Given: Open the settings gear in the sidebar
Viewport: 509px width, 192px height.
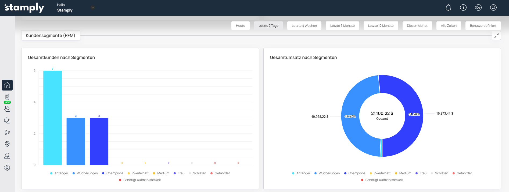Looking at the screenshot, I should point(7,168).
